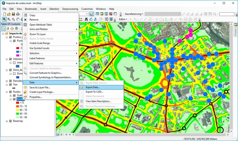
Task: Open the Editor dropdown menu
Action: [123, 19]
